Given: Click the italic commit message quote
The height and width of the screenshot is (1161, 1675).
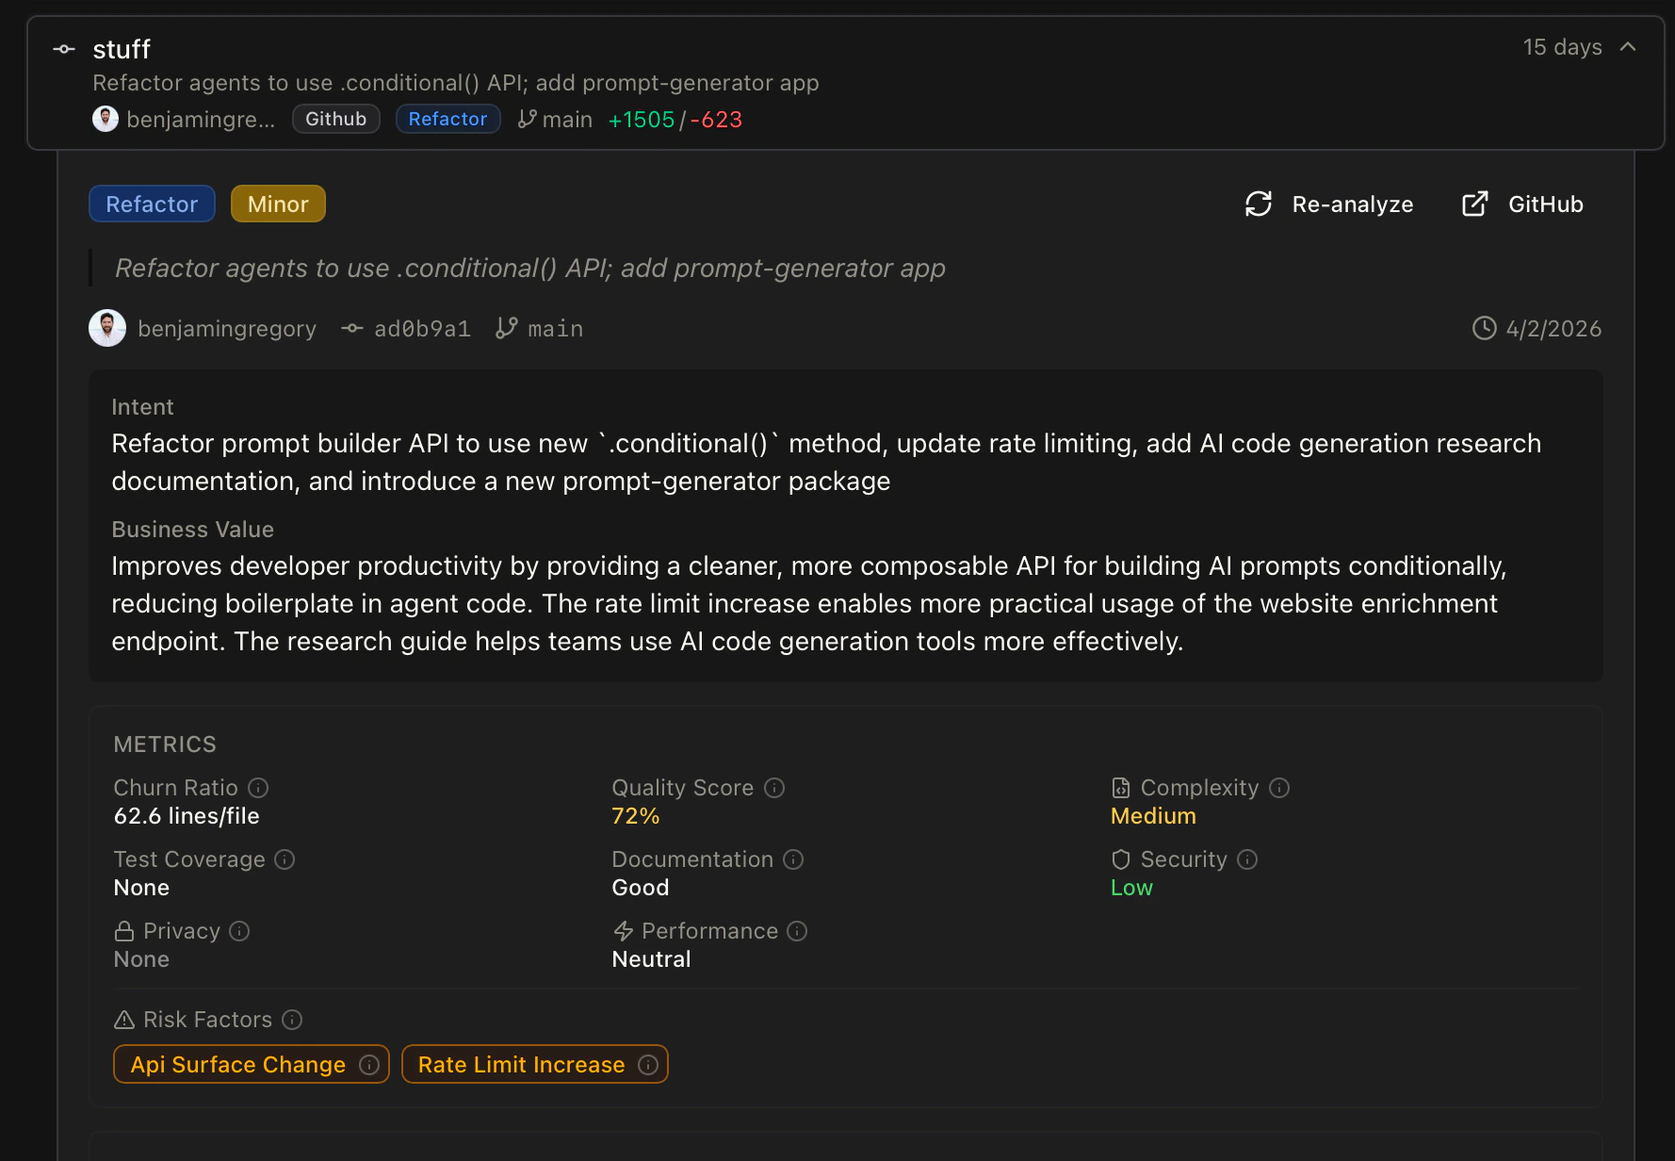Looking at the screenshot, I should [x=530, y=269].
